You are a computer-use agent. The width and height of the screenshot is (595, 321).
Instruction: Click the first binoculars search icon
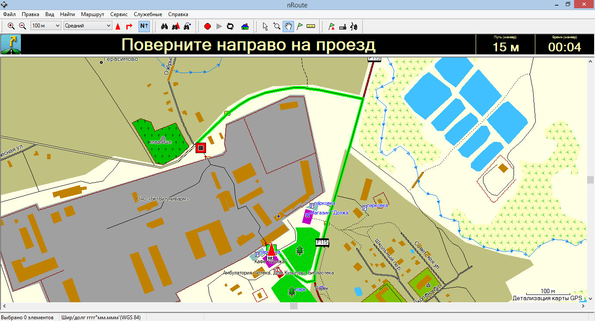point(165,26)
